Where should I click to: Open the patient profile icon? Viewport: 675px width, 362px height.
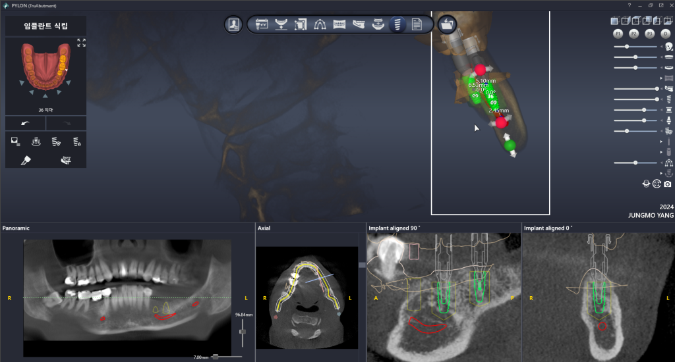coord(233,25)
